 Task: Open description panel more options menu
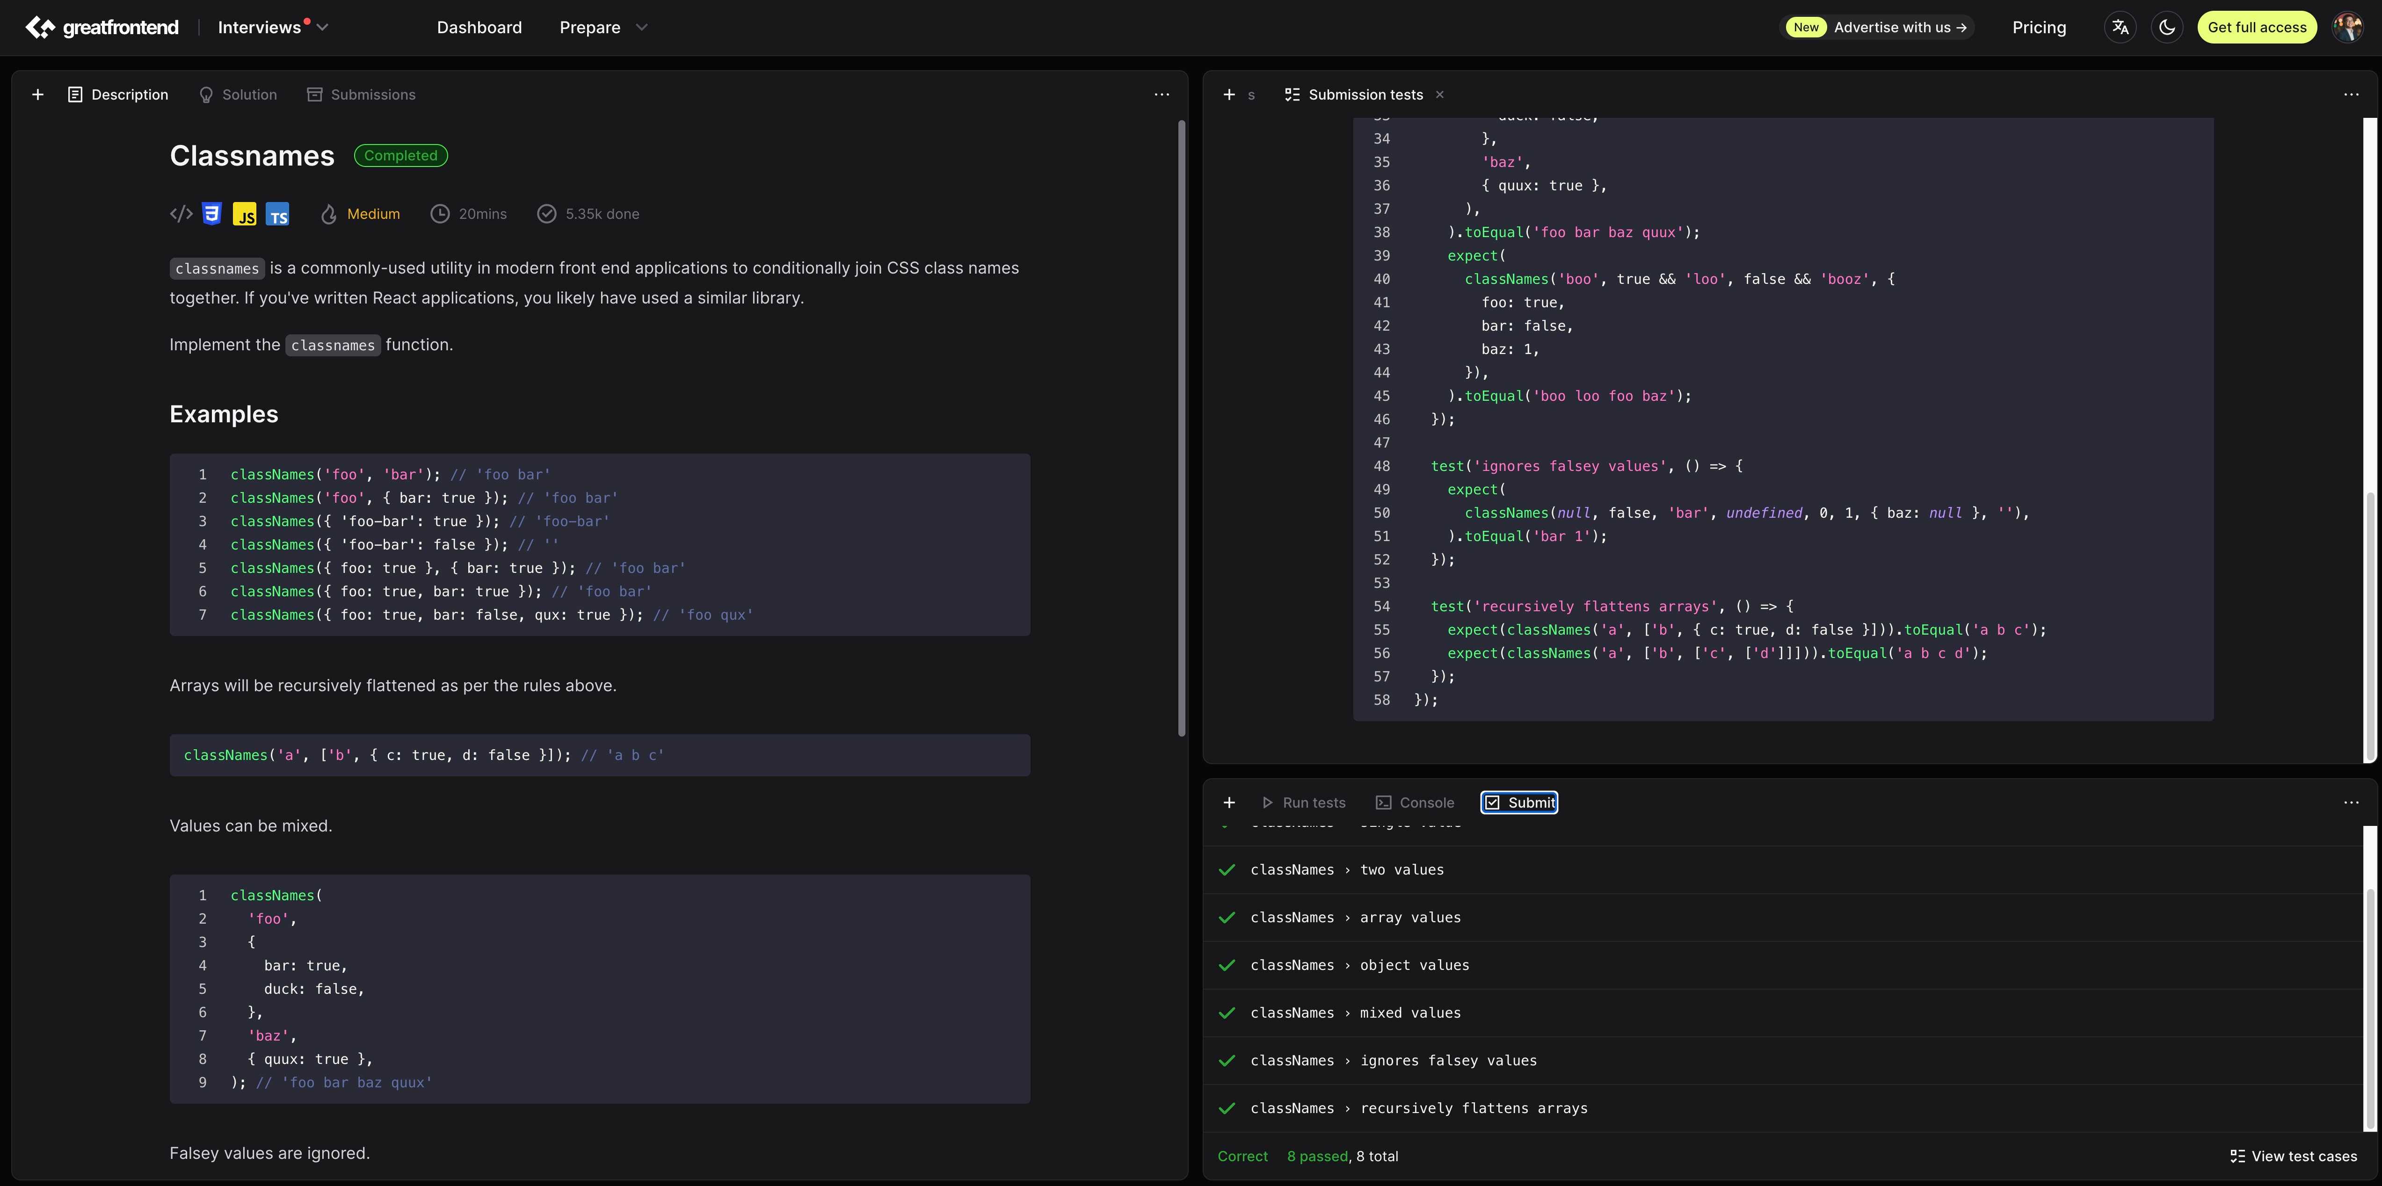click(1162, 94)
